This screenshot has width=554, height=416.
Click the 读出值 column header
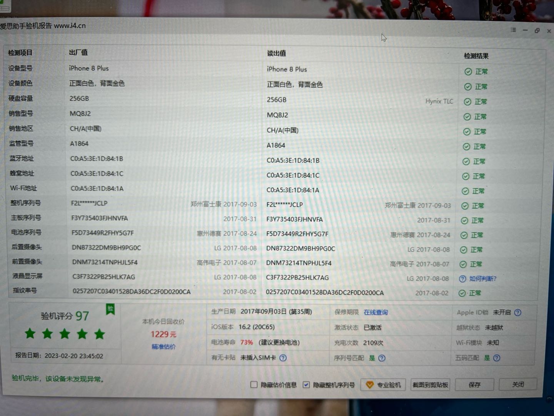pyautogui.click(x=276, y=54)
